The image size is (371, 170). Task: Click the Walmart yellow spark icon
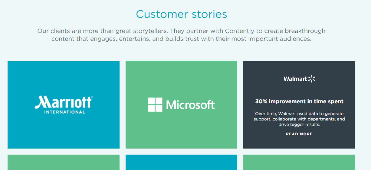[x=312, y=79]
